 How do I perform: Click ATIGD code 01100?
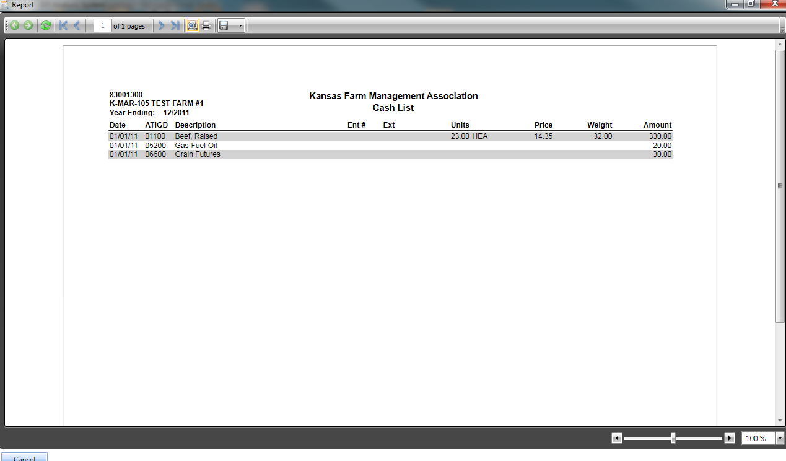coord(155,136)
